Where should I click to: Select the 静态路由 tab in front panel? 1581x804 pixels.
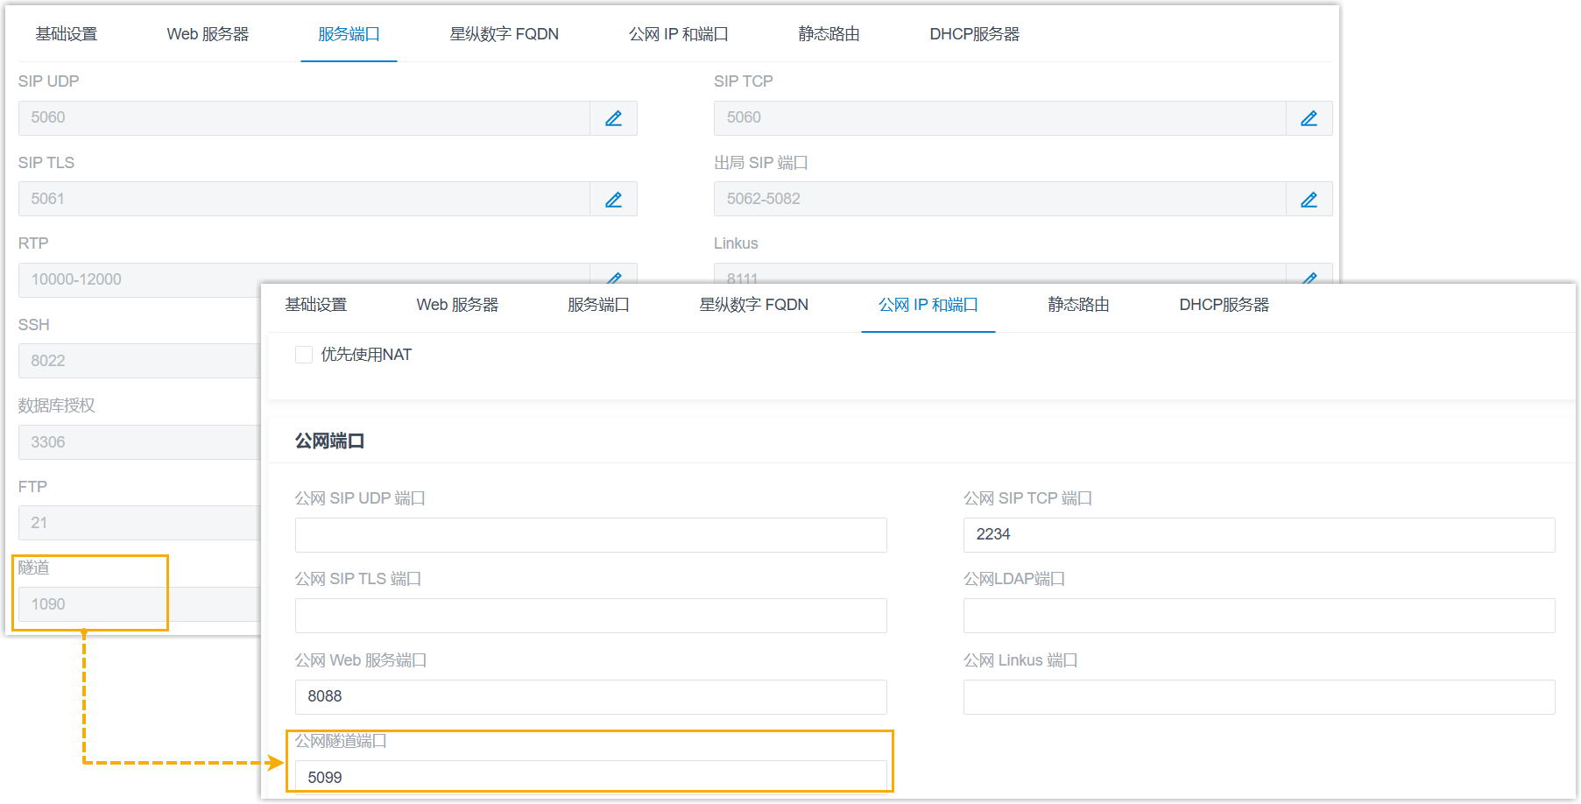point(1078,305)
